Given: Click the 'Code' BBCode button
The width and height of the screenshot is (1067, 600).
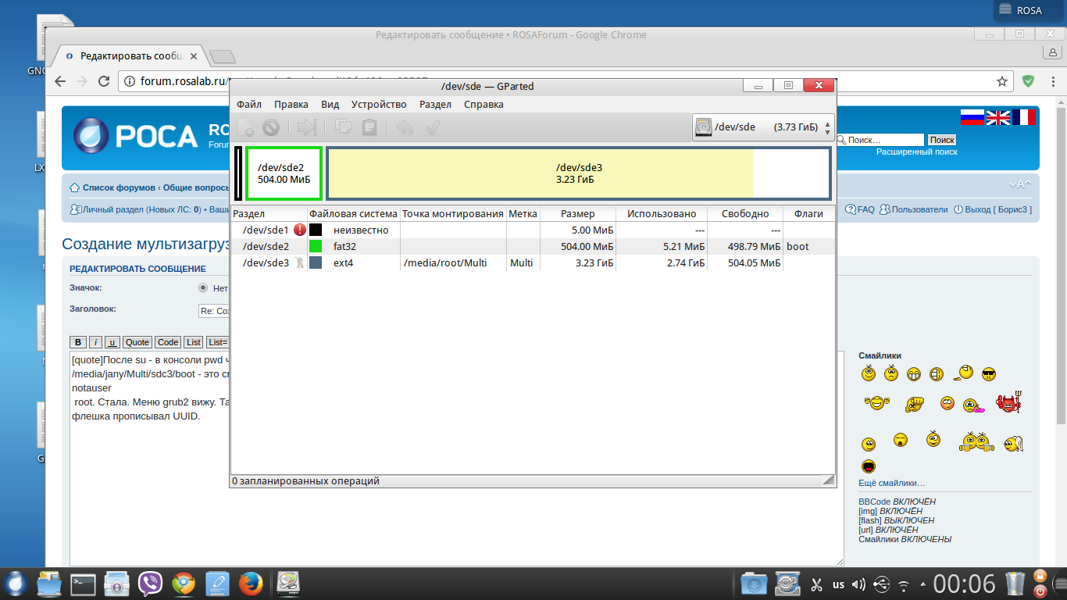Looking at the screenshot, I should [168, 342].
